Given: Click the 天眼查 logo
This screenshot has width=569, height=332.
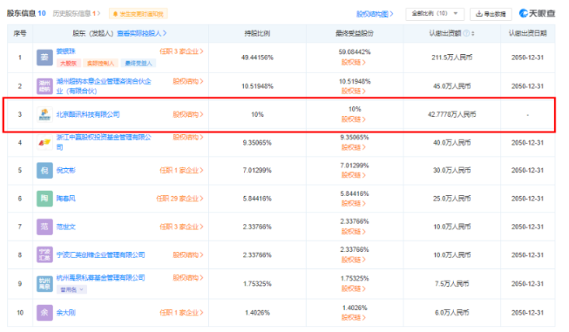Looking at the screenshot, I should pyautogui.click(x=537, y=13).
